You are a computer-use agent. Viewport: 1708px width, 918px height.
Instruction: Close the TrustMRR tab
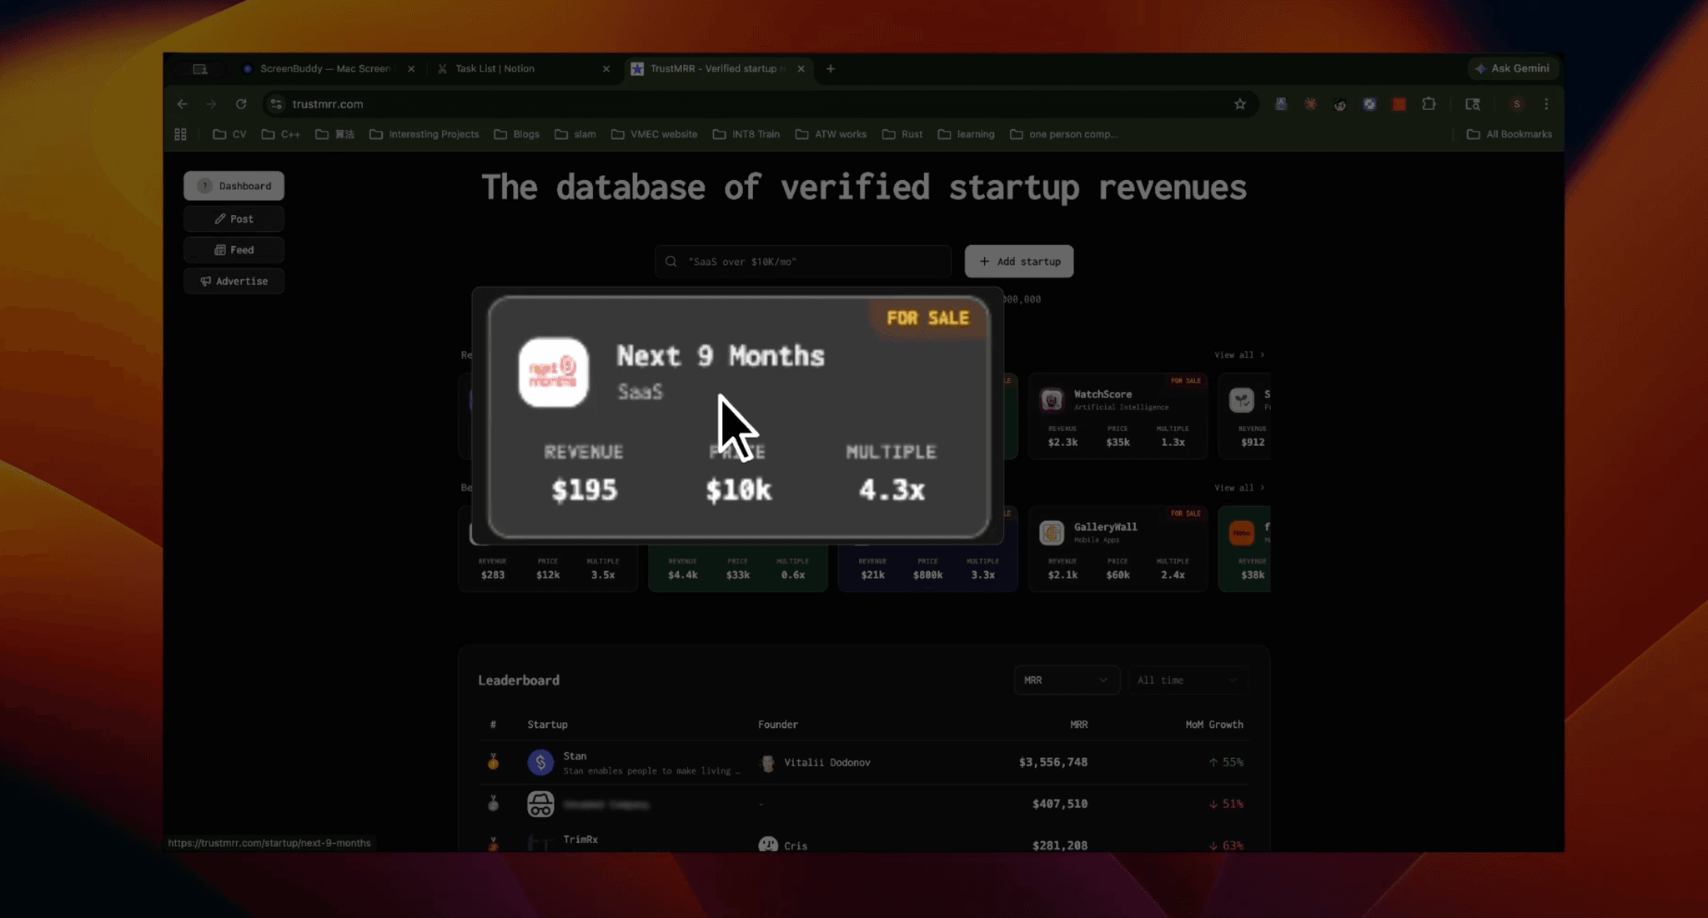click(801, 69)
